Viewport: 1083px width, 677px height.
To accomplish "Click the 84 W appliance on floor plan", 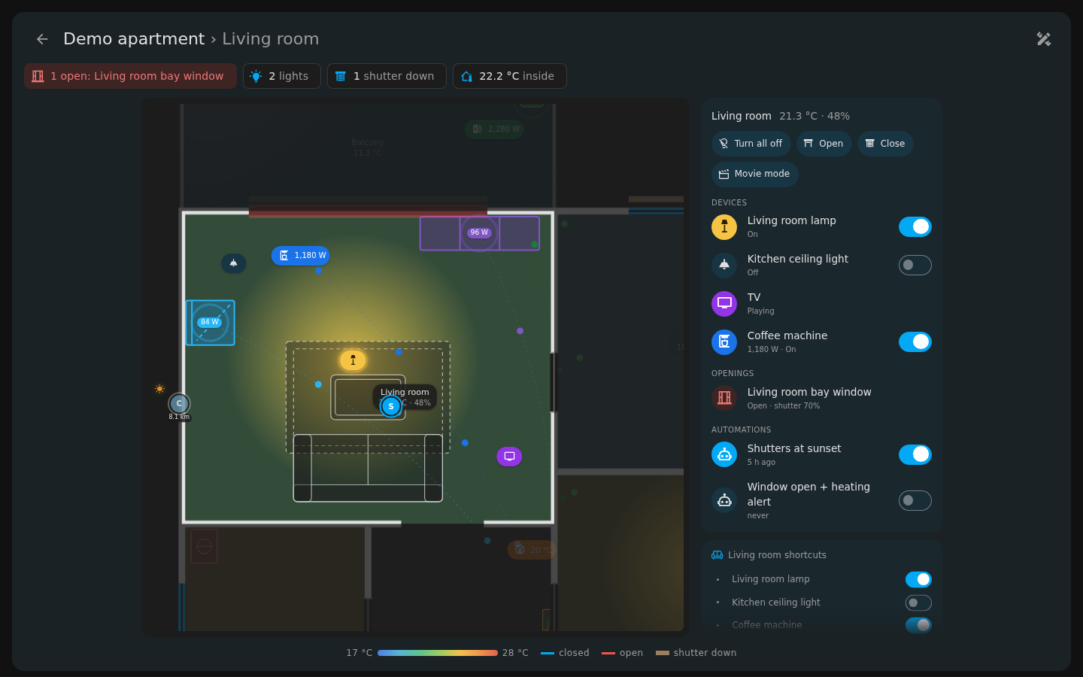I will pos(210,323).
